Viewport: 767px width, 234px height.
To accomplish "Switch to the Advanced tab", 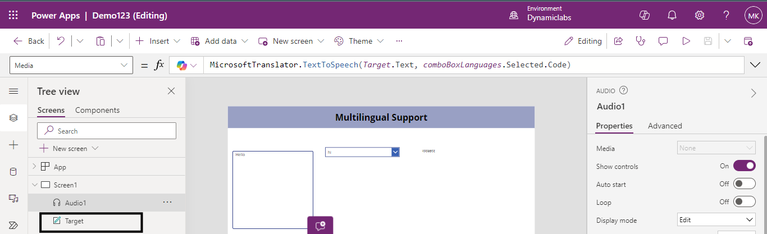I will pos(665,126).
